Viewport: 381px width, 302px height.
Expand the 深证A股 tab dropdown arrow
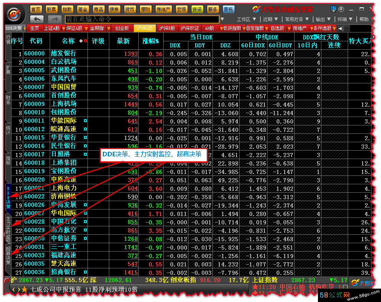[86, 29]
